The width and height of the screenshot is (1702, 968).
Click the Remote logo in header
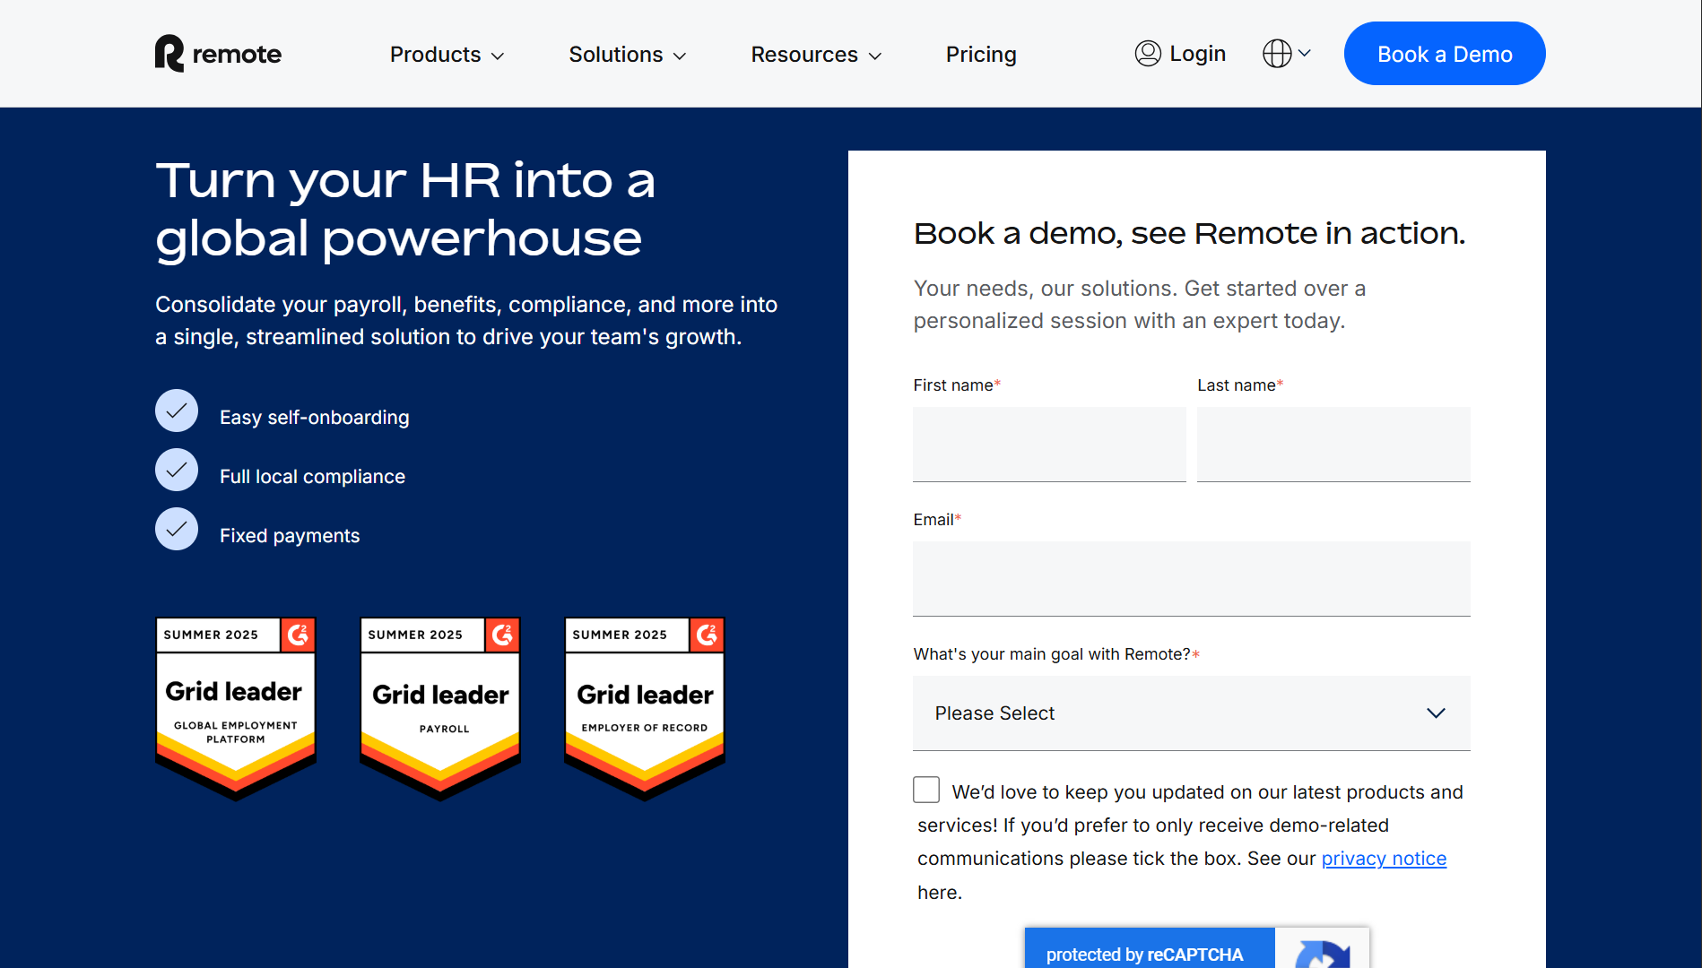tap(218, 54)
